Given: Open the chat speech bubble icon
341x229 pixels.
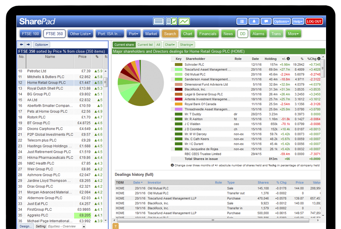Looking at the screenshot, I should (x=266, y=21).
